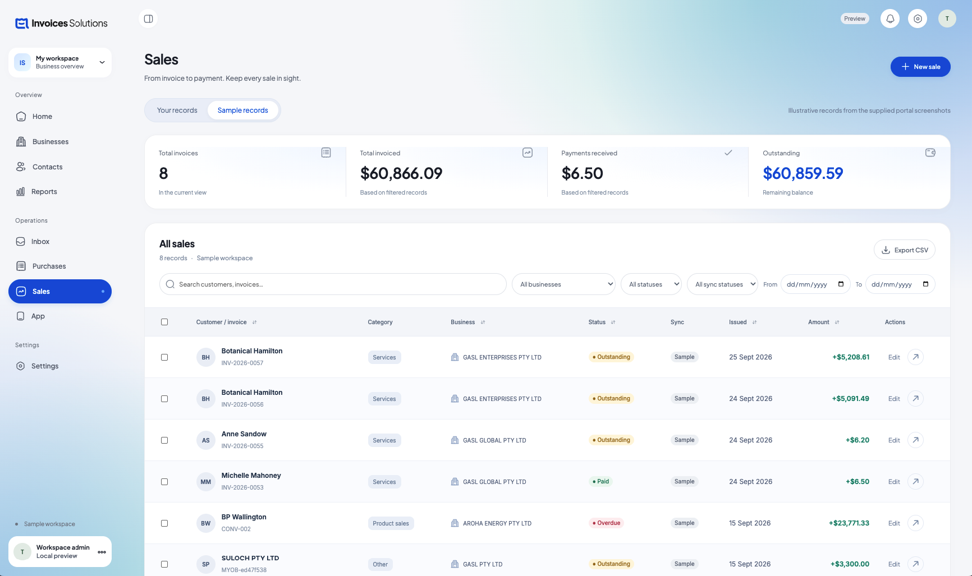The height and width of the screenshot is (576, 972).
Task: Sort by Issued column arrows
Action: 755,322
